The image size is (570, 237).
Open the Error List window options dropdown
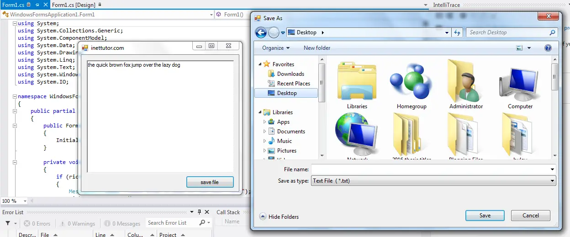tap(193, 212)
